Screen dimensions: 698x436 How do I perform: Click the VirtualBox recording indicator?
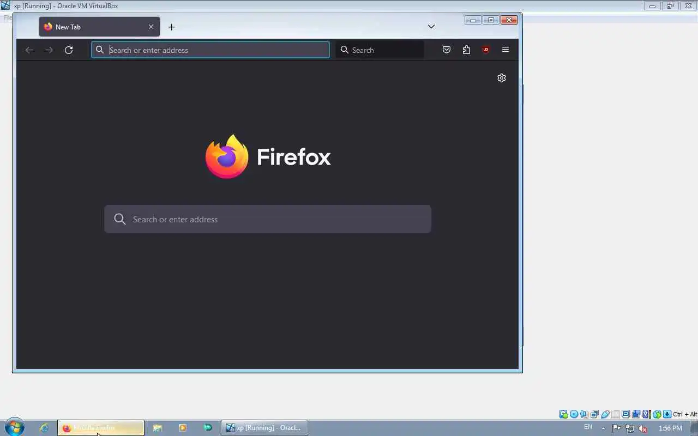636,414
